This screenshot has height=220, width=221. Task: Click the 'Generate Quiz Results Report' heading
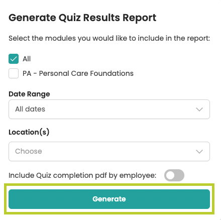(82, 18)
